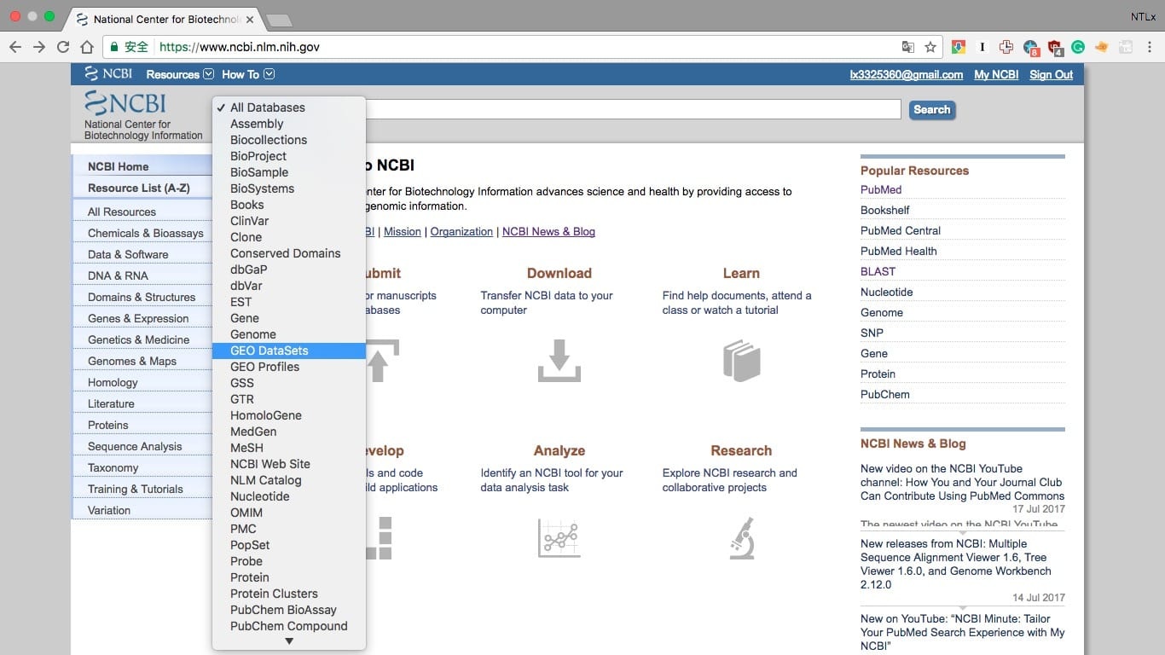Open the blue star extension with badge 8
This screenshot has height=655, width=1165.
click(1031, 48)
